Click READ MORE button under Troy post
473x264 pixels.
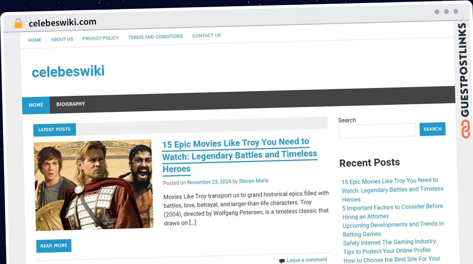pos(54,245)
